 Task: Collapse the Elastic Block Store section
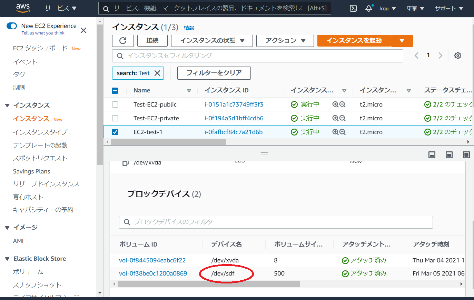coord(7,259)
